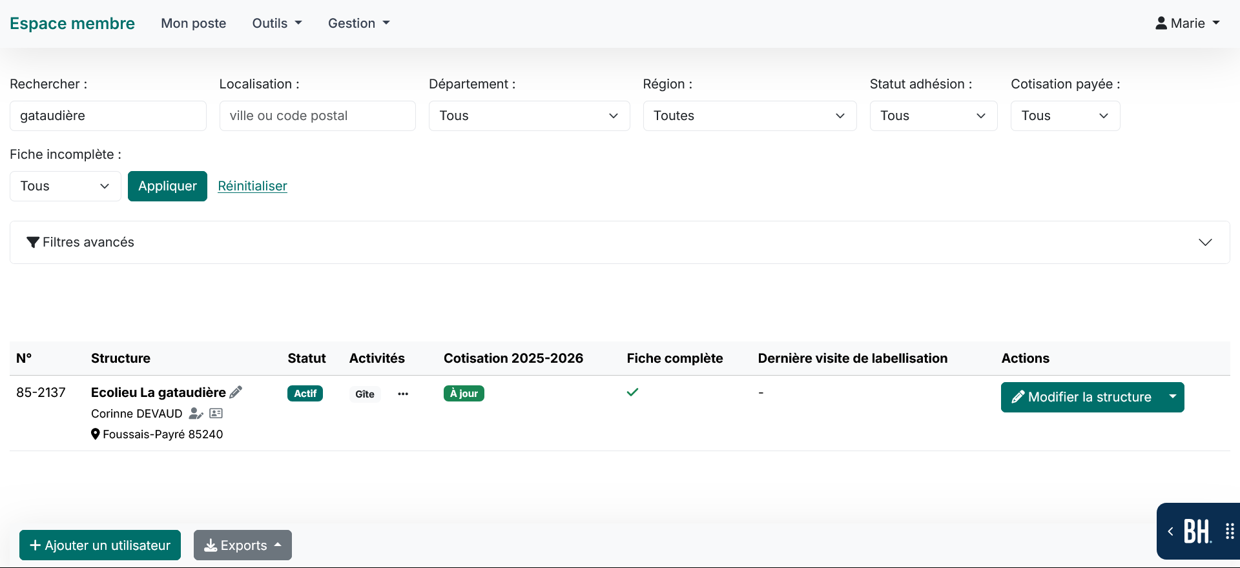Open the caret next to Modifier la structure
Viewport: 1240px width, 568px height.
(x=1173, y=397)
